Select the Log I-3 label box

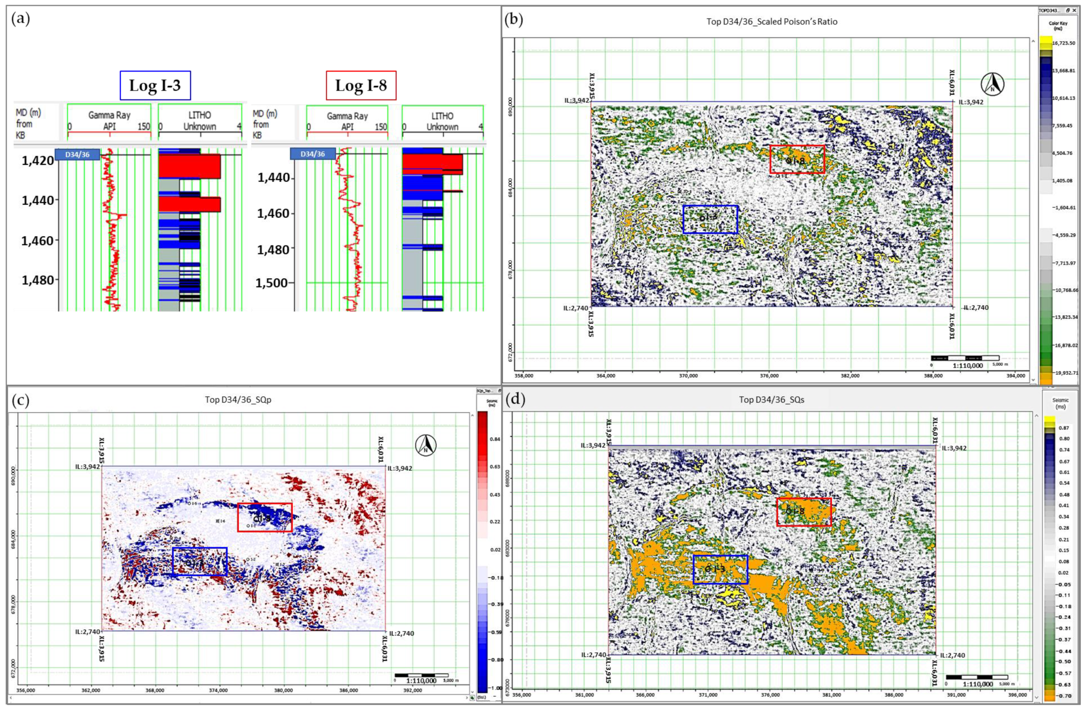point(155,85)
